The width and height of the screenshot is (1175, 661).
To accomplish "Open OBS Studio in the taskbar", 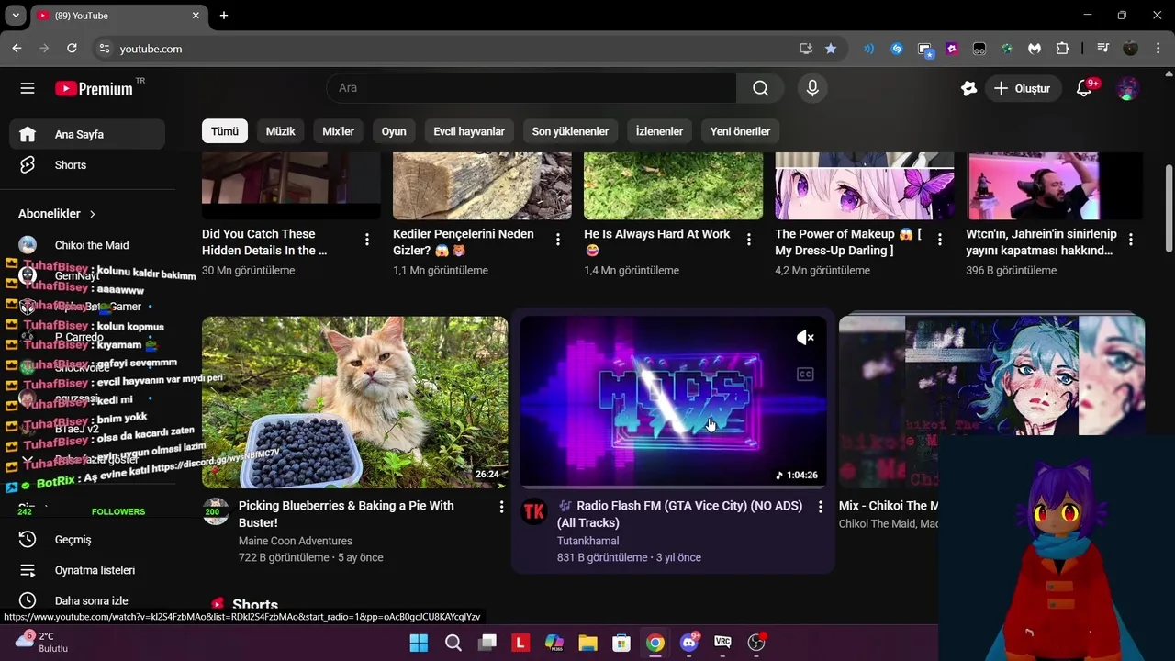I will pos(756,643).
